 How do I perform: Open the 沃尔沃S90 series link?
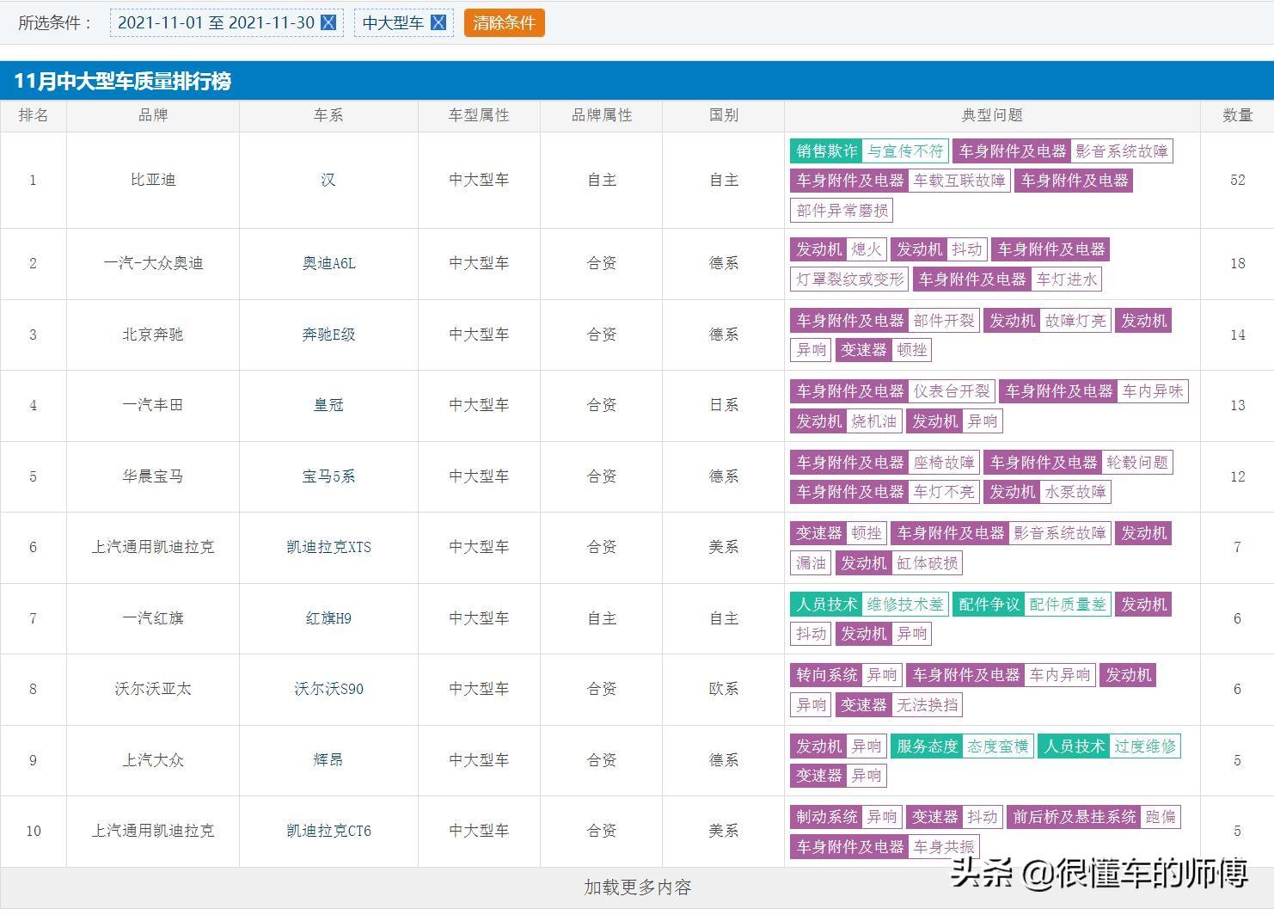(328, 689)
